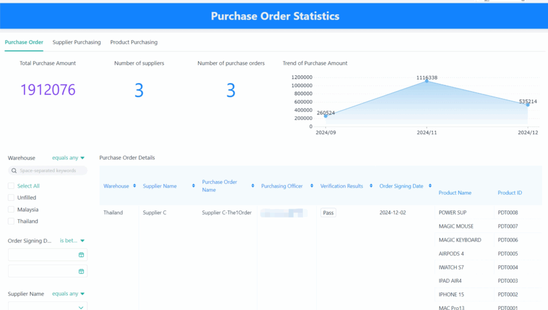
Task: Toggle the Unfilled warehouse checkbox
Action: click(11, 198)
